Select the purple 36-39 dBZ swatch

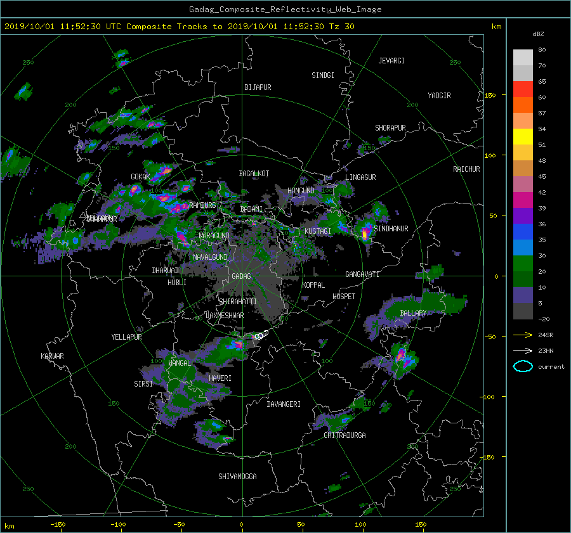tap(523, 216)
